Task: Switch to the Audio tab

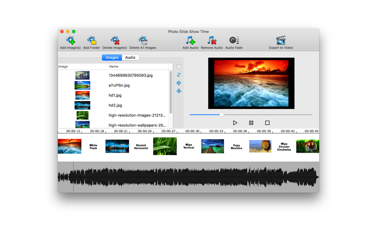Action: (x=130, y=57)
